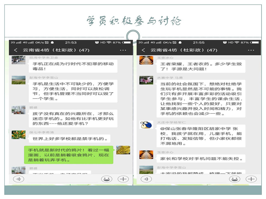Tap the green message bubble about 鸦片
The height and width of the screenshot is (199, 266).
pyautogui.click(x=68, y=155)
